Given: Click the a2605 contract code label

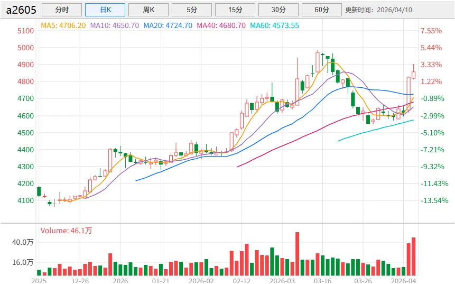Looking at the screenshot, I should [21, 10].
